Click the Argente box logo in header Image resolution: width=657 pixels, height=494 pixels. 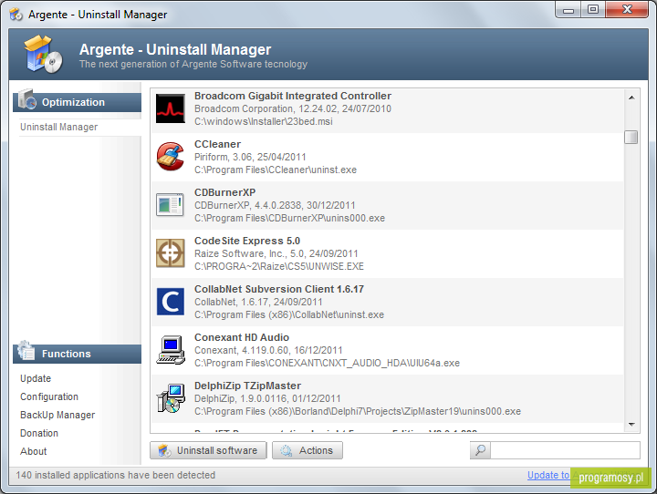[x=43, y=55]
